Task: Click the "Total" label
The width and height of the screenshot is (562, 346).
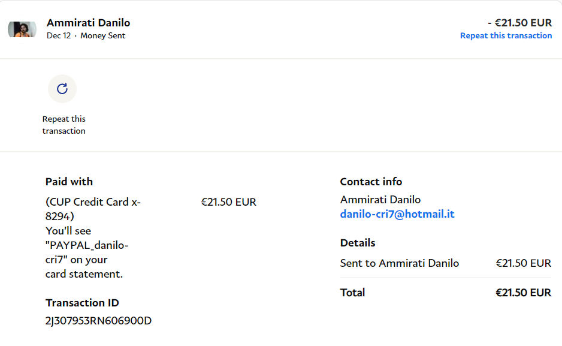Action: 352,293
